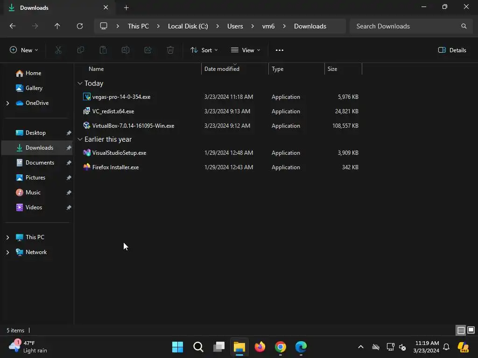Select the VC_redist.x64.exe file icon
478x358 pixels.
(86, 111)
